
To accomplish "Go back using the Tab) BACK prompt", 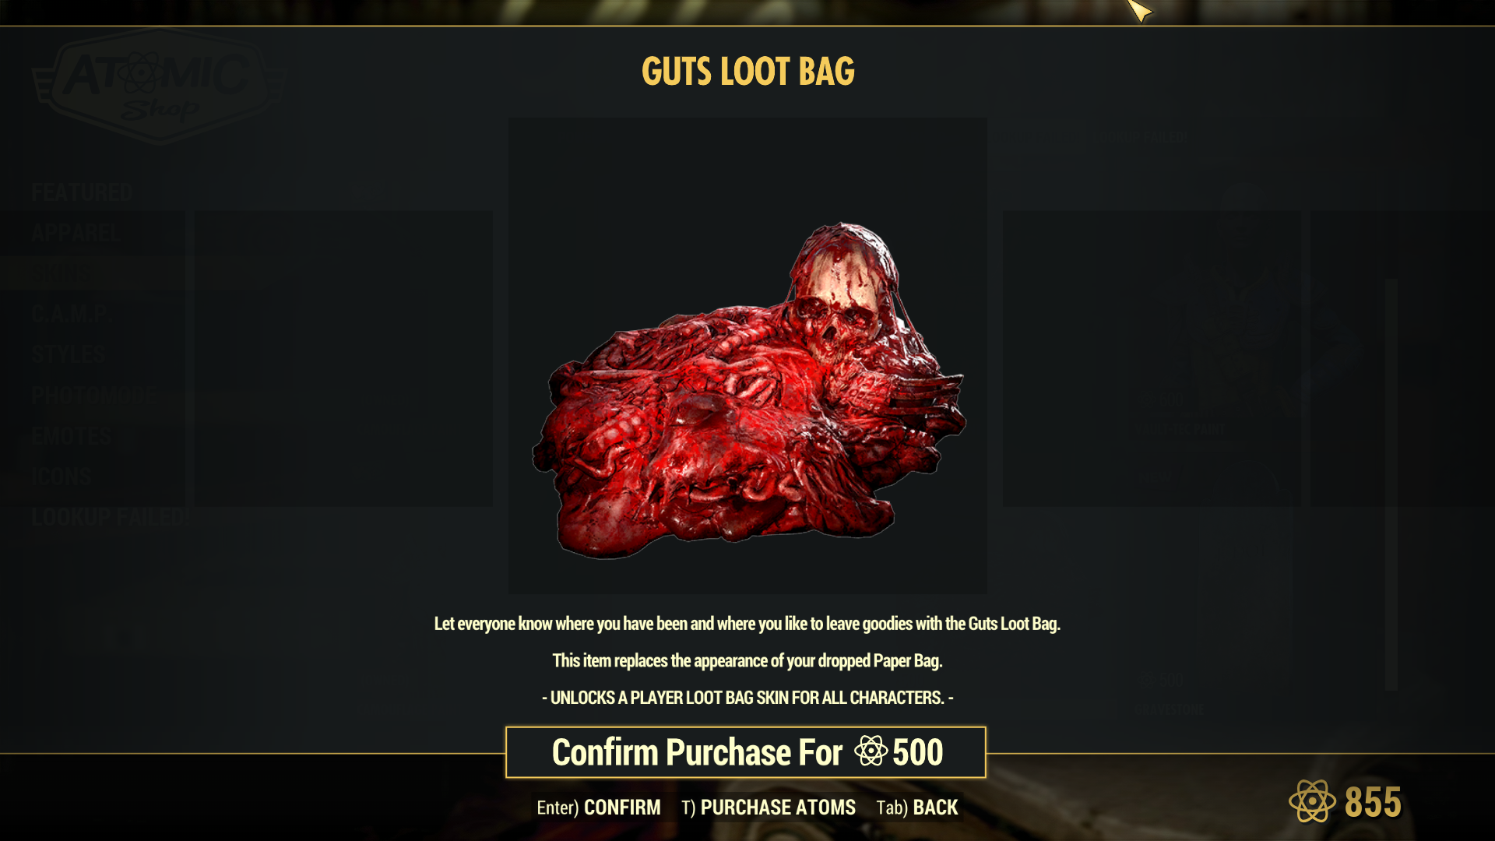I will [x=917, y=808].
